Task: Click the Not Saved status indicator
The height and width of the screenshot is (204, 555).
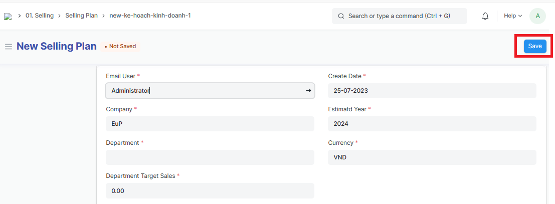Action: pyautogui.click(x=120, y=47)
